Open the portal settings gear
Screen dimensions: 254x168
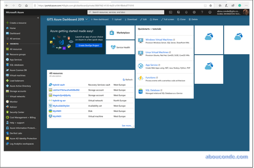coord(194,12)
